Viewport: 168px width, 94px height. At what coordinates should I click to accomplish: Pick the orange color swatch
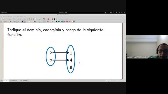coord(69,22)
